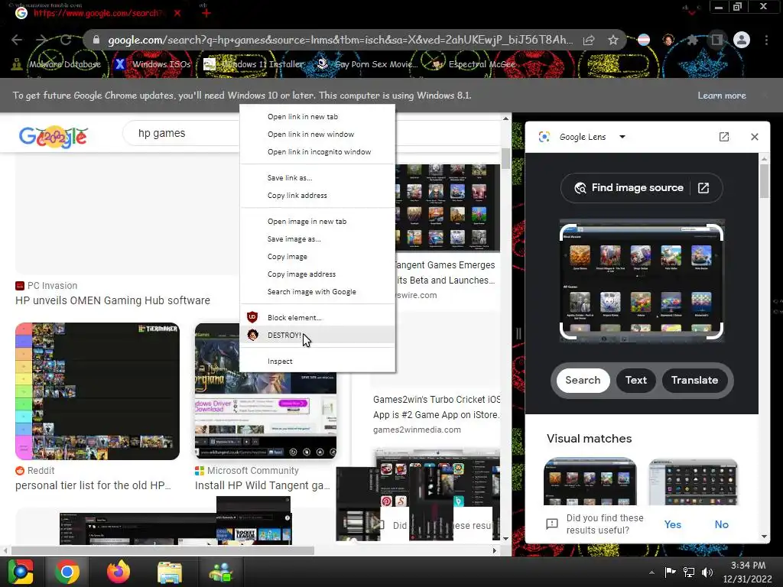Bookmark this page with the star icon
This screenshot has width=783, height=587.
(x=613, y=40)
